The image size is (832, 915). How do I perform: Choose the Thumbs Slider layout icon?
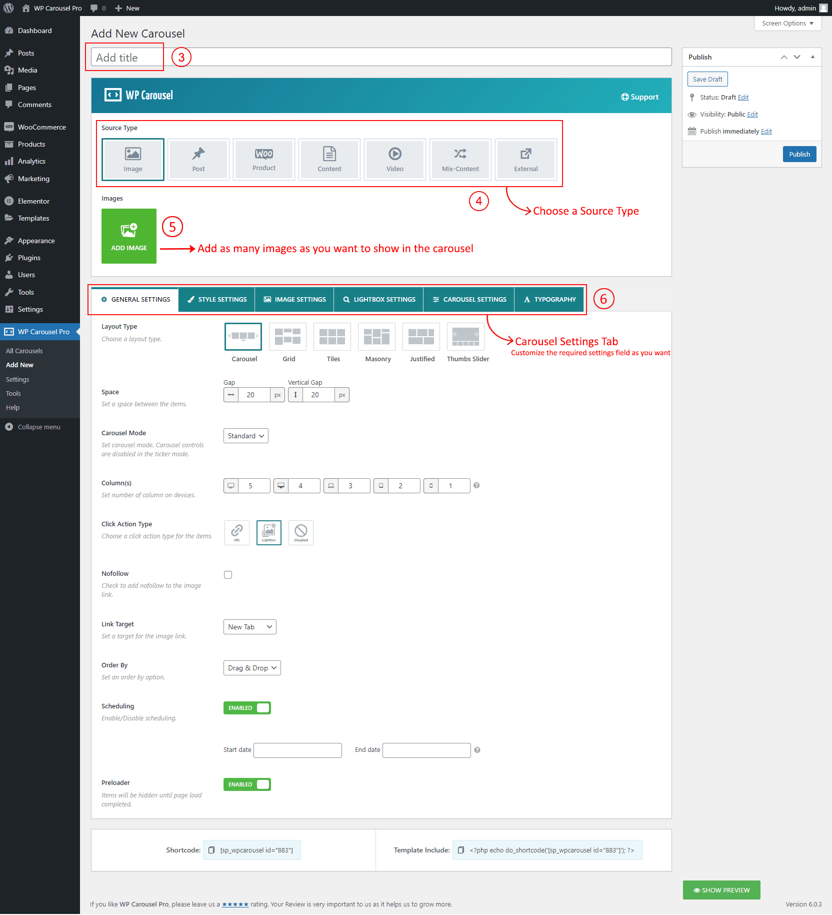tap(465, 337)
